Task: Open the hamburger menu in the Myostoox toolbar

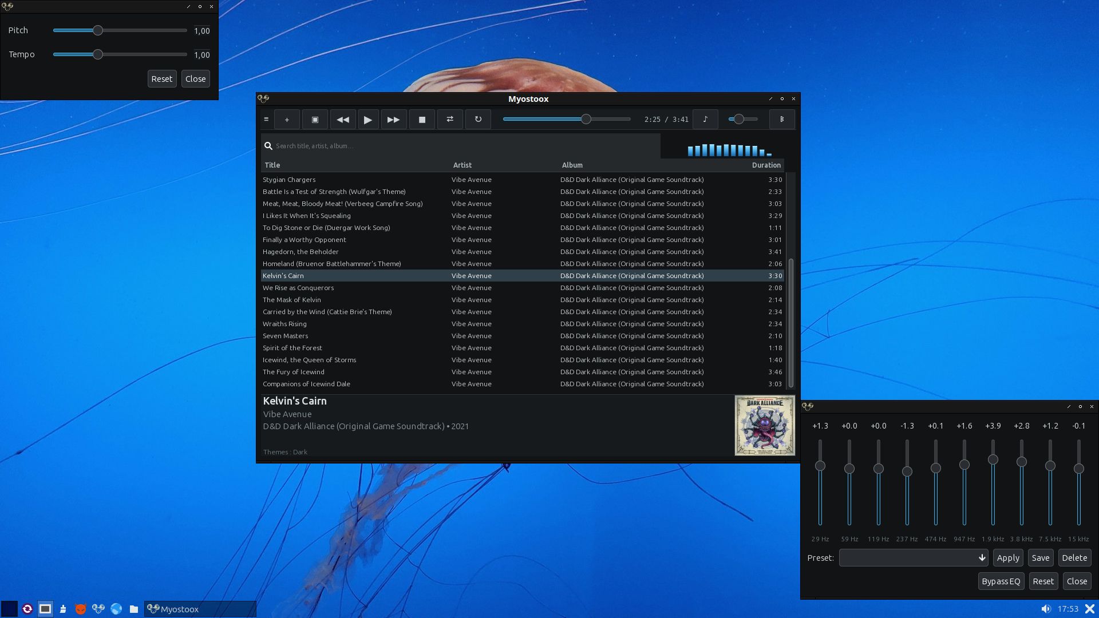Action: [266, 120]
